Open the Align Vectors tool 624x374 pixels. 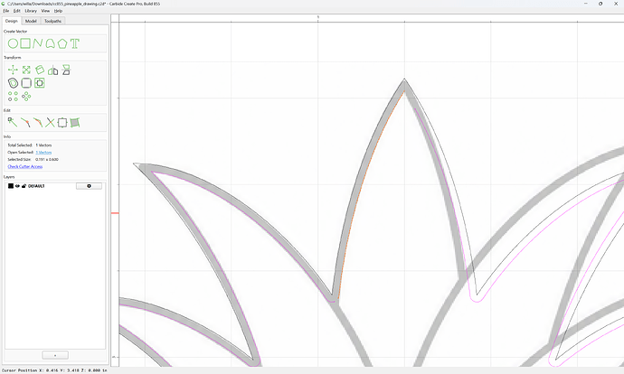coord(40,83)
